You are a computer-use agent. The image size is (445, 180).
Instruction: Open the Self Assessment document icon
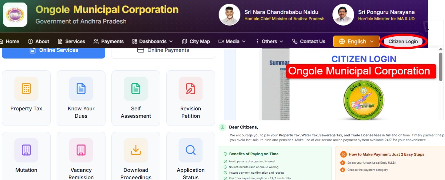point(136,89)
